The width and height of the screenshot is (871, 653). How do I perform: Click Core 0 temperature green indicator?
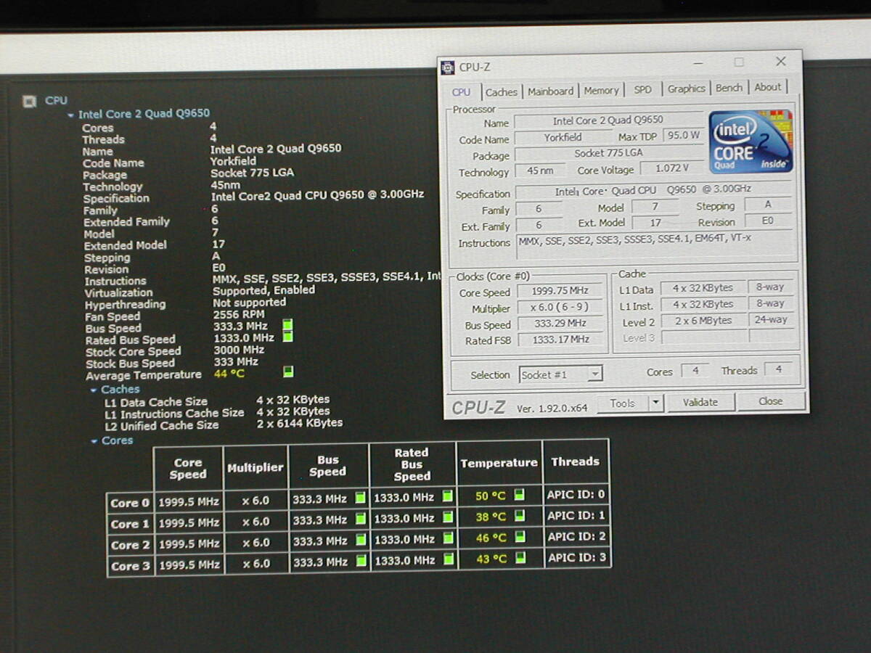[519, 496]
